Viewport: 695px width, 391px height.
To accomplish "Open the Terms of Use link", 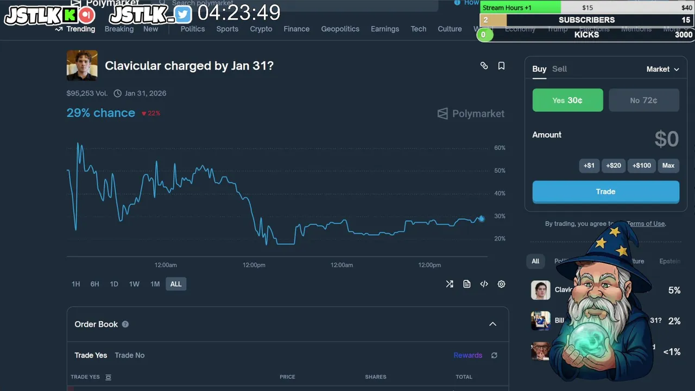I will pyautogui.click(x=646, y=224).
